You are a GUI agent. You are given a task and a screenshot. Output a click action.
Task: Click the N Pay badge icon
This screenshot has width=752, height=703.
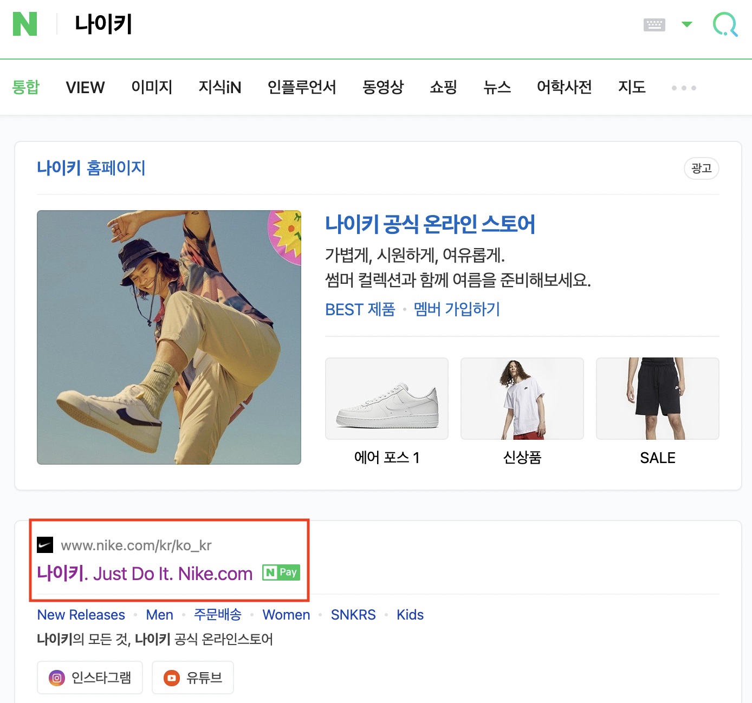pyautogui.click(x=281, y=572)
